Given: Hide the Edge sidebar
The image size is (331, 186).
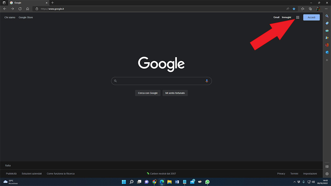Looking at the screenshot, I should (x=327, y=167).
